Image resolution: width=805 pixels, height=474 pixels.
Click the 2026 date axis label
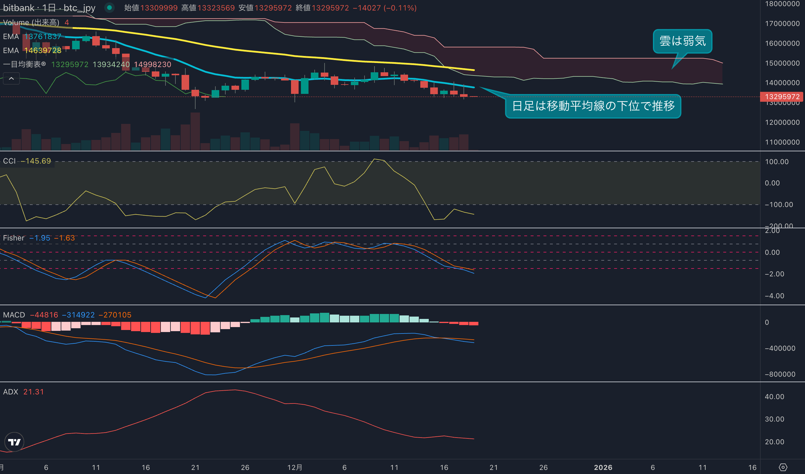point(603,467)
